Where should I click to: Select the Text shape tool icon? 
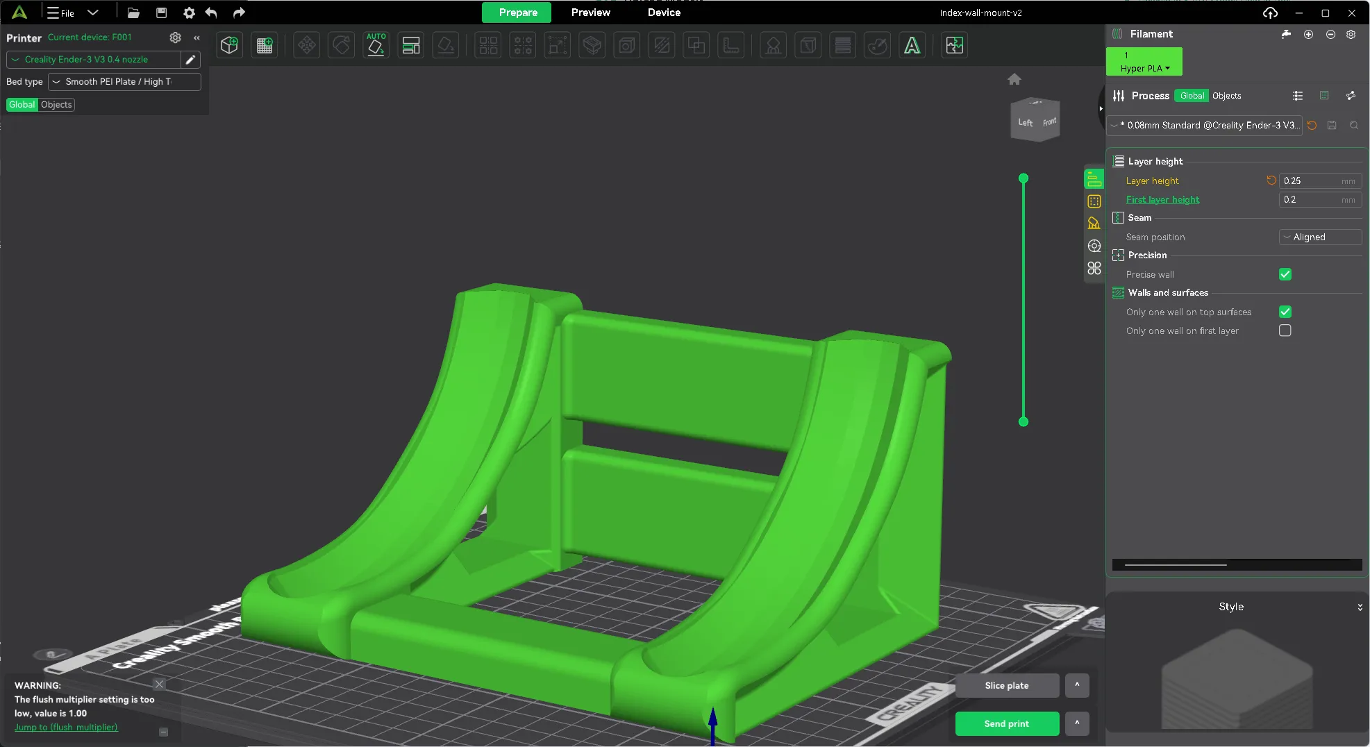[912, 46]
